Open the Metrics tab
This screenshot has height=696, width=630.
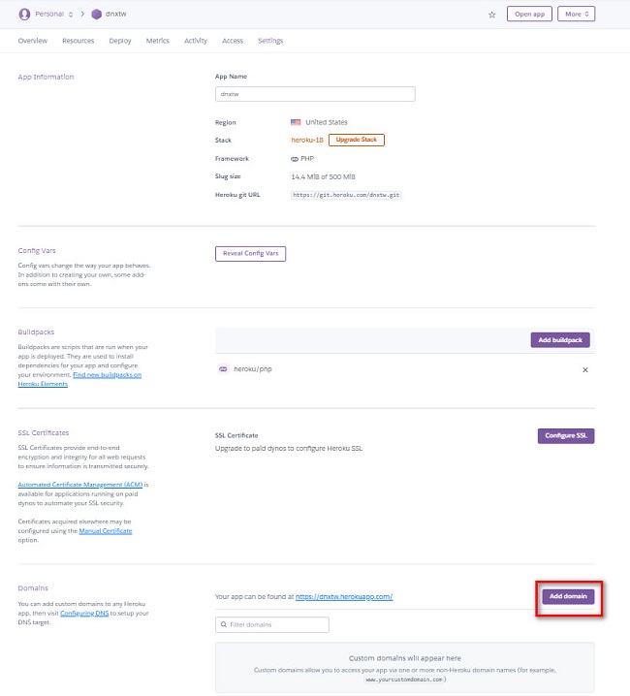(158, 41)
